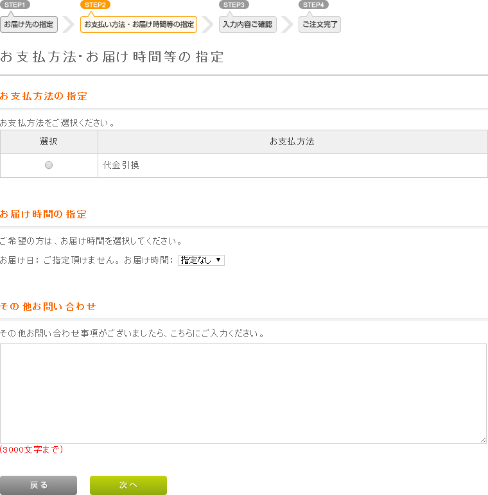The height and width of the screenshot is (495, 488).
Task: Select the STEP4 ご注文完了 step
Action: (x=319, y=24)
